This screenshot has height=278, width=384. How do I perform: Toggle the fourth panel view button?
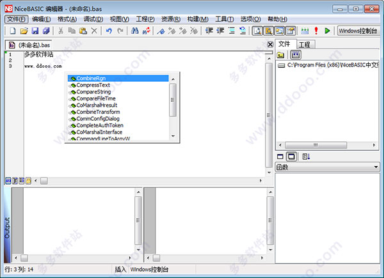[291, 31]
